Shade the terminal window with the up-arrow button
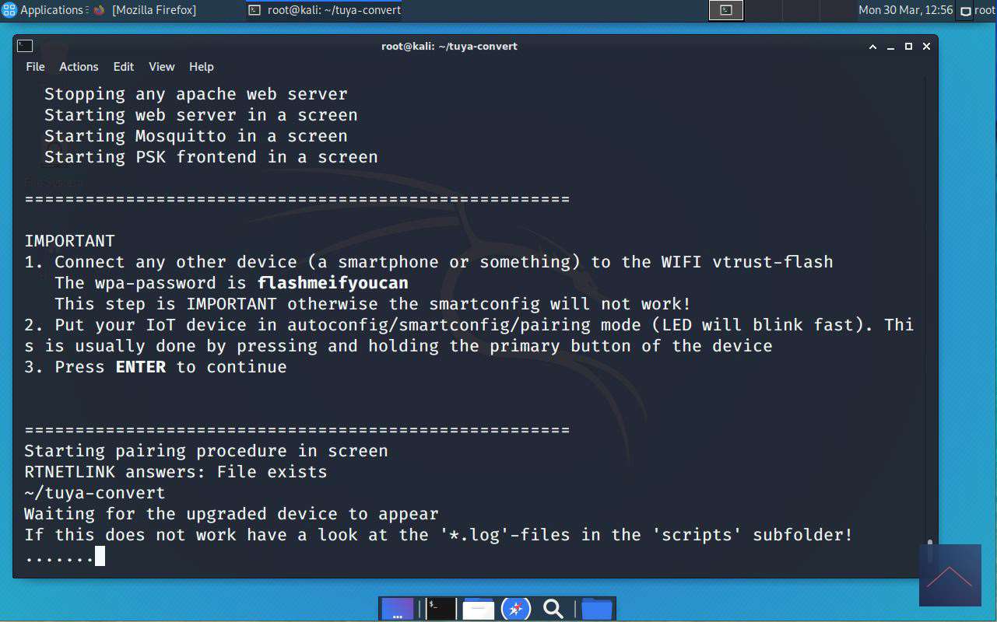Screen dimensions: 997x622 [x=873, y=47]
